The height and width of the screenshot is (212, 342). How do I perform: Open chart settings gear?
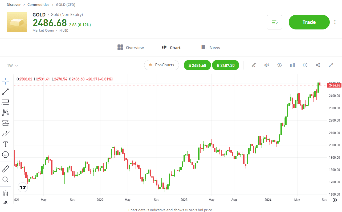coord(279,65)
